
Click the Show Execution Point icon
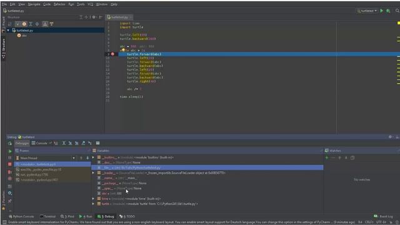point(56,143)
